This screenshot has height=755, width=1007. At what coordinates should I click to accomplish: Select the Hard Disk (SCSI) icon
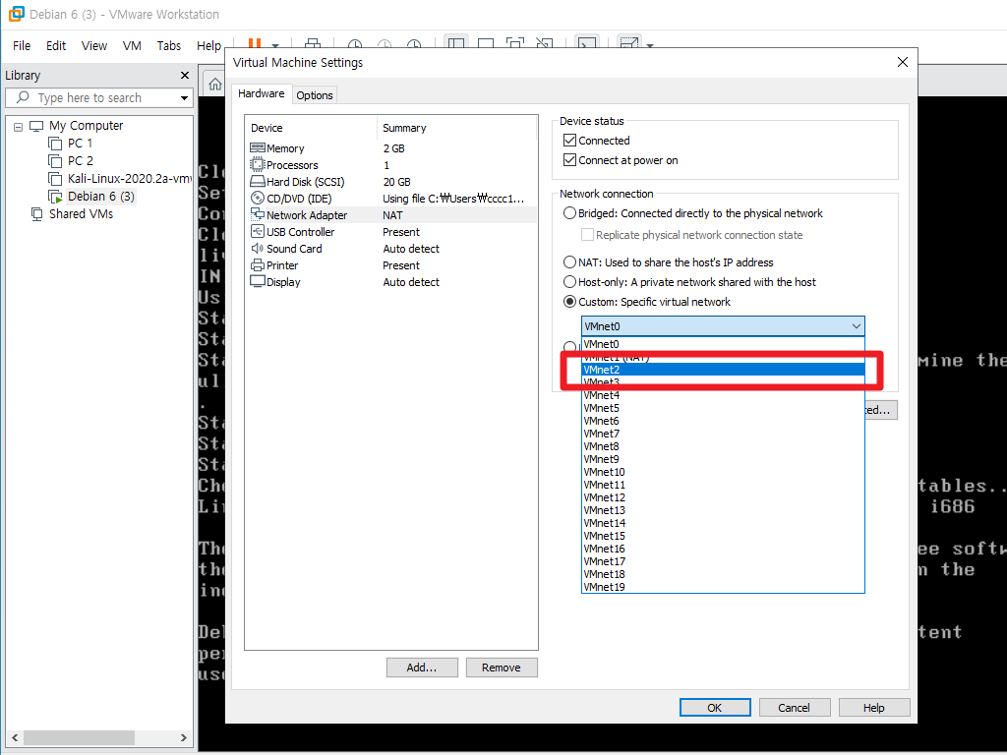click(x=258, y=182)
